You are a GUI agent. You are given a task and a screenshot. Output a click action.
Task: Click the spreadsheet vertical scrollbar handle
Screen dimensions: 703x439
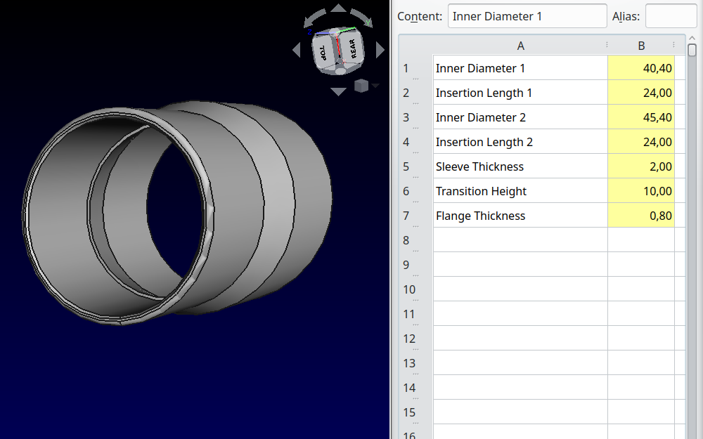click(692, 49)
